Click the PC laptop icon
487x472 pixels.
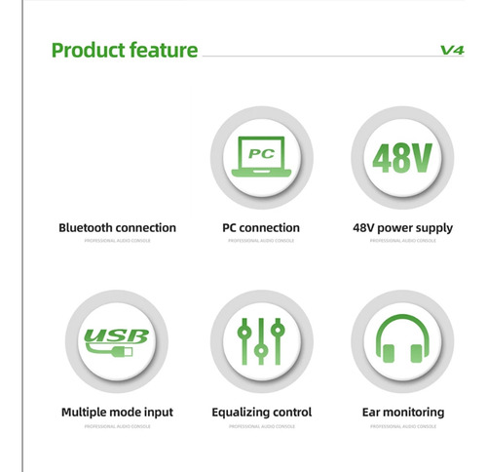pyautogui.click(x=261, y=156)
